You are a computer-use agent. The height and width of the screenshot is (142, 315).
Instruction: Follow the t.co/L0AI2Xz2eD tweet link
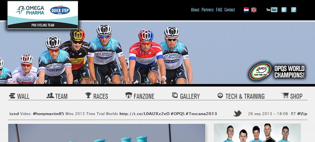click(144, 114)
